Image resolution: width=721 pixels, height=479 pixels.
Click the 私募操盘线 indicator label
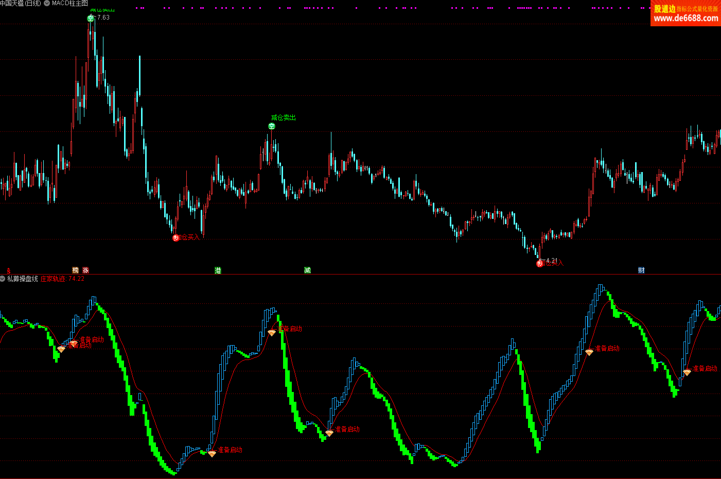(23, 279)
